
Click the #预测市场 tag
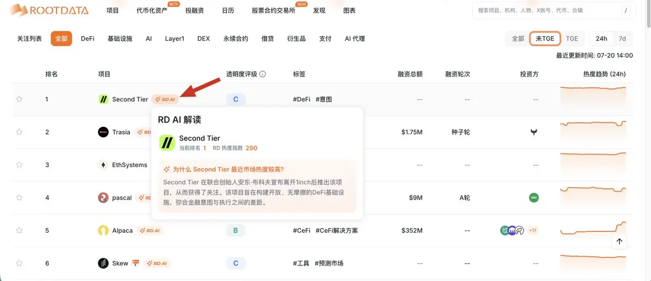pos(329,263)
